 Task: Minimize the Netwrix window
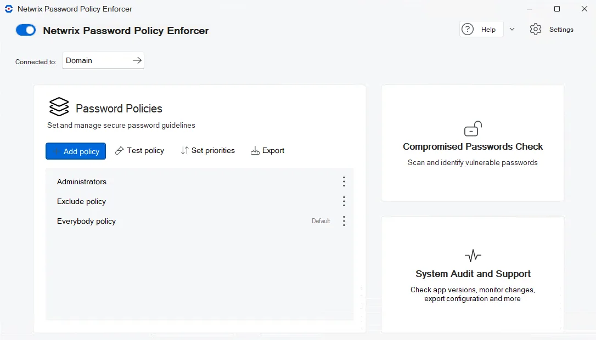pos(530,9)
